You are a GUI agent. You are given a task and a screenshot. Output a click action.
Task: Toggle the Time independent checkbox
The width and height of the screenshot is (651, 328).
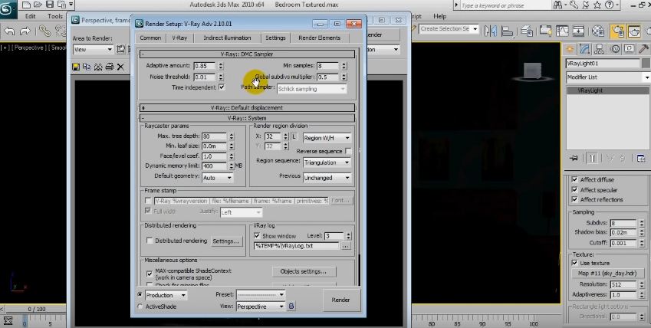click(x=222, y=87)
